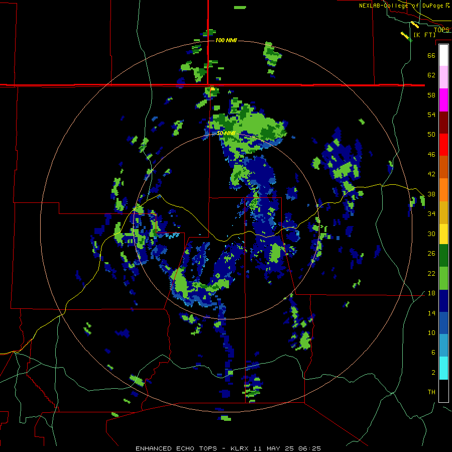This screenshot has width=452, height=452.
Task: Click the '10' legend value
Action: [x=431, y=332]
